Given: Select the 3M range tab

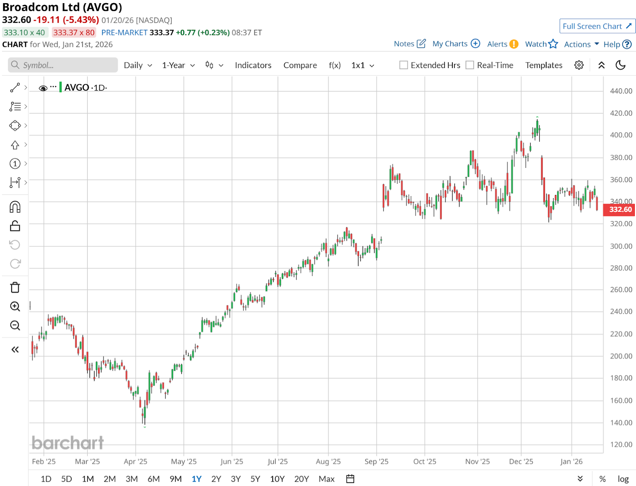Looking at the screenshot, I should [x=132, y=479].
